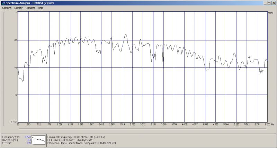Maximize the Spectrum Analysis window

(269, 3)
